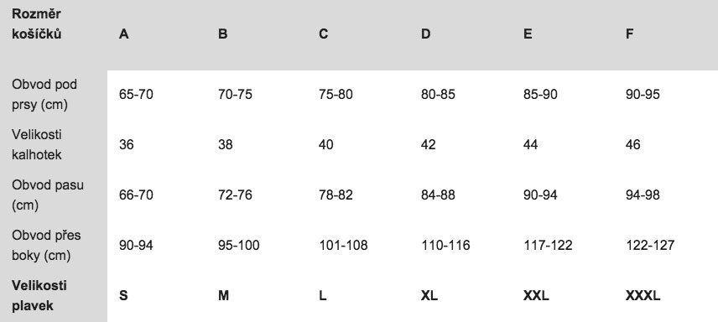Click swimsuit size XXXL cell
Image resolution: width=718 pixels, height=322 pixels.
(643, 296)
